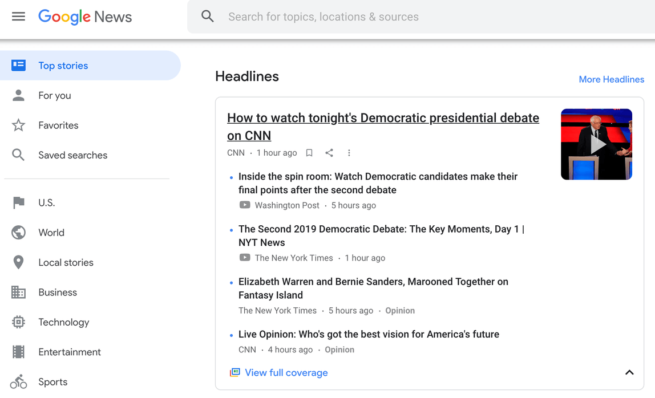Click the Sports bicycle icon
The image size is (655, 398).
pos(18,381)
